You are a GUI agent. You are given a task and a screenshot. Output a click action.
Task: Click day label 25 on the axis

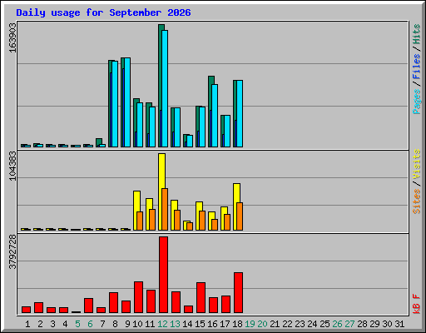pos(324,324)
